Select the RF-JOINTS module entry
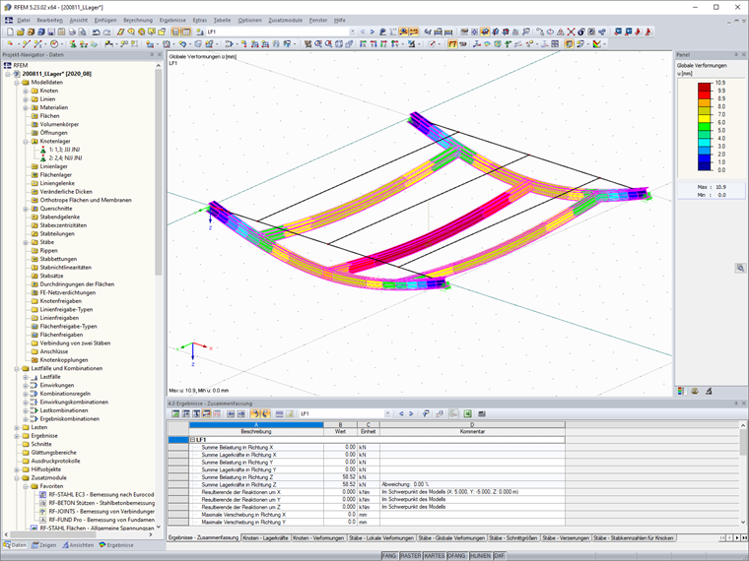The width and height of the screenshot is (749, 561). pos(102,512)
